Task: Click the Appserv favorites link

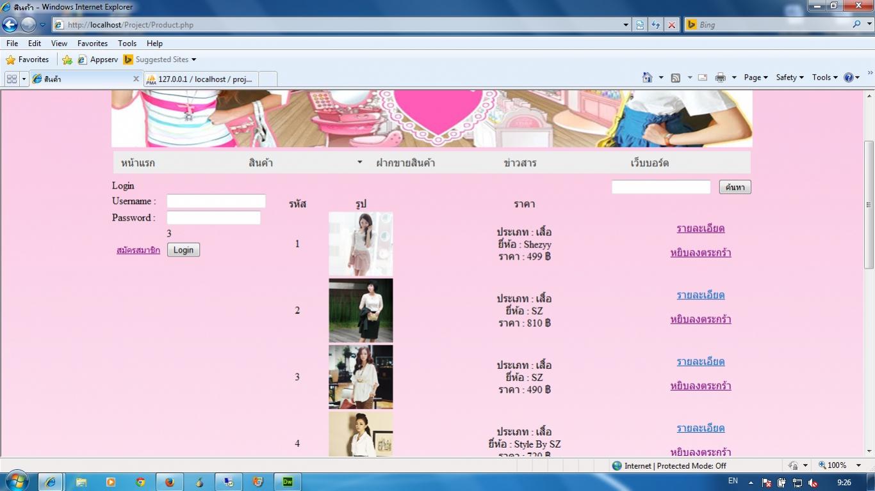Action: [x=98, y=59]
